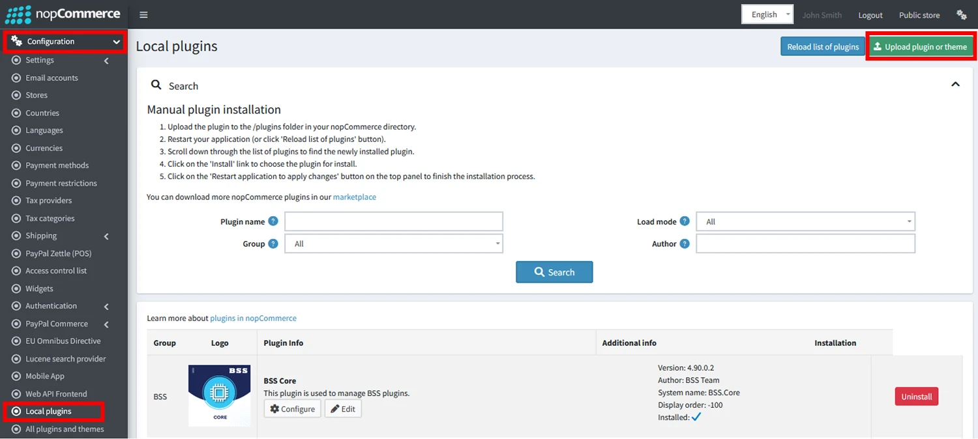
Task: Collapse the Search panel with chevron
Action: pos(955,85)
